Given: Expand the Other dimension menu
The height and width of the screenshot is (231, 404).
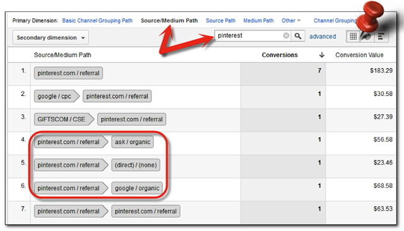Looking at the screenshot, I should (291, 21).
